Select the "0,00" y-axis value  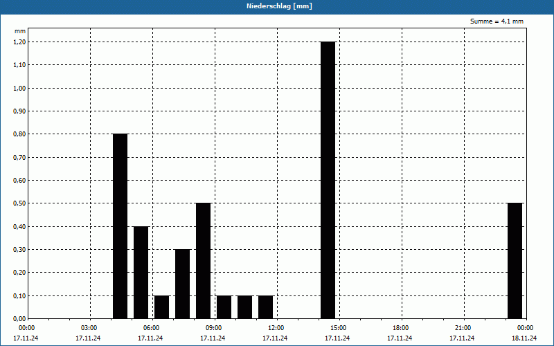[x=20, y=318]
